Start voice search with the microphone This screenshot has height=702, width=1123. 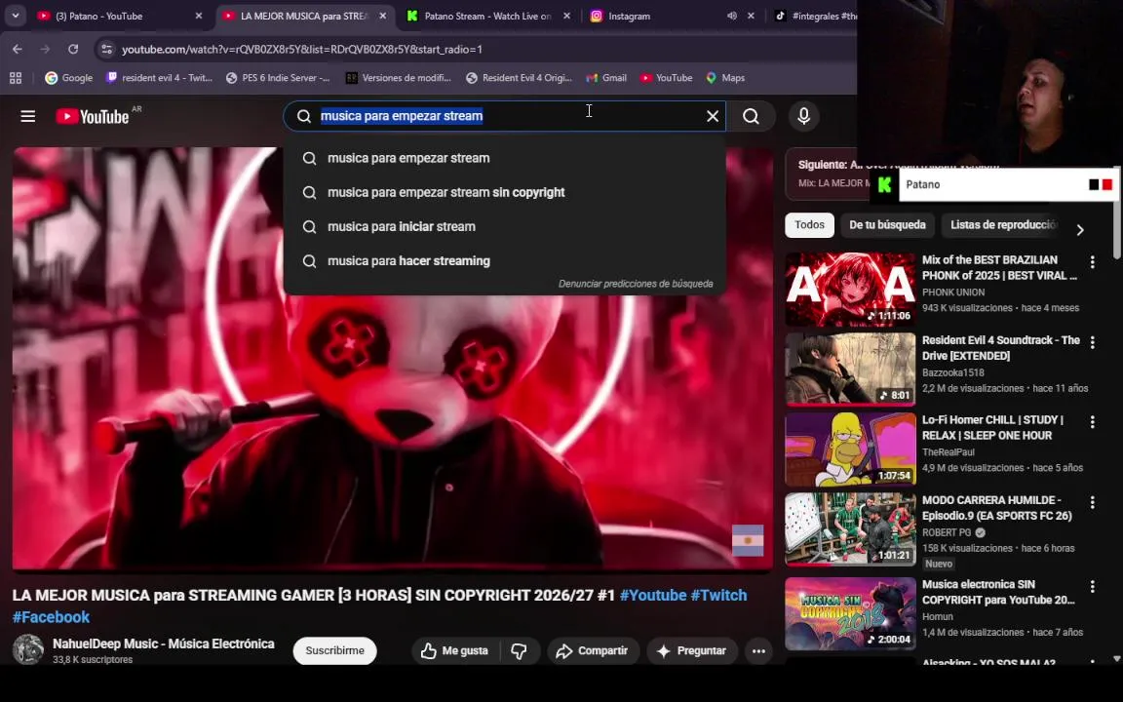[803, 116]
